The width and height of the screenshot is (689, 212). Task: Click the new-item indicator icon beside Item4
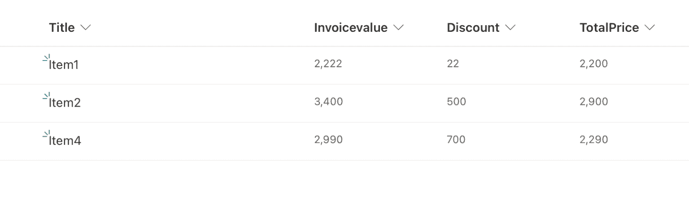46,134
